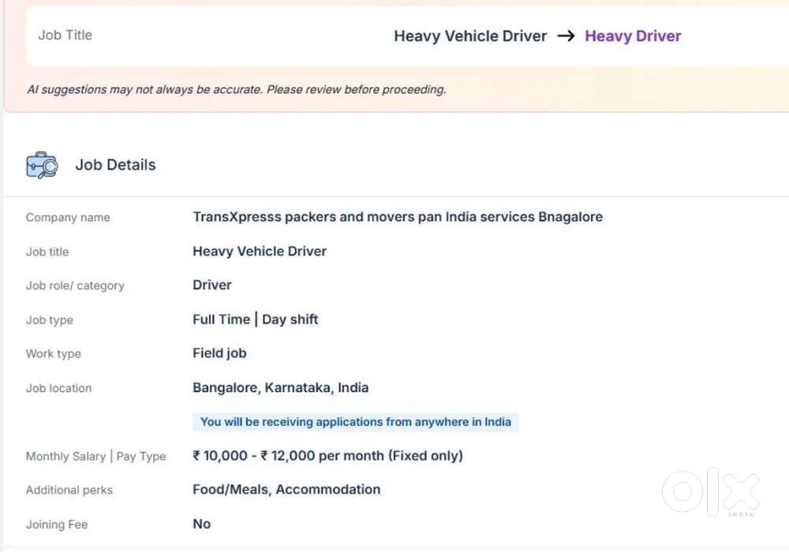Viewport: 789px width, 552px height.
Task: Select the suggested 'Heavy Driver' purple title
Action: [x=633, y=36]
